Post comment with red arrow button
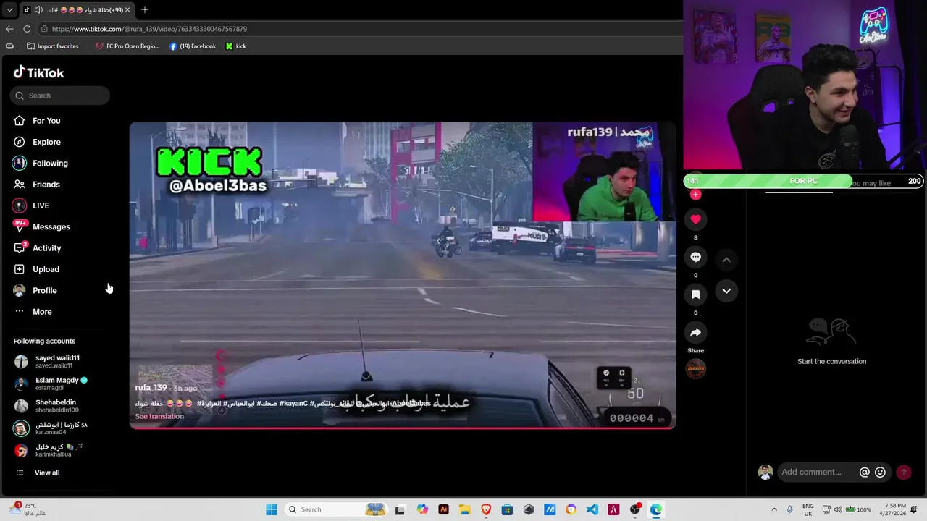Screen dimensions: 927x521 [x=903, y=472]
